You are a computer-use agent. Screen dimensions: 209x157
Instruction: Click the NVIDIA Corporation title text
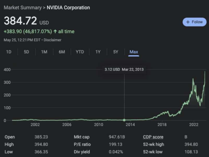point(68,8)
